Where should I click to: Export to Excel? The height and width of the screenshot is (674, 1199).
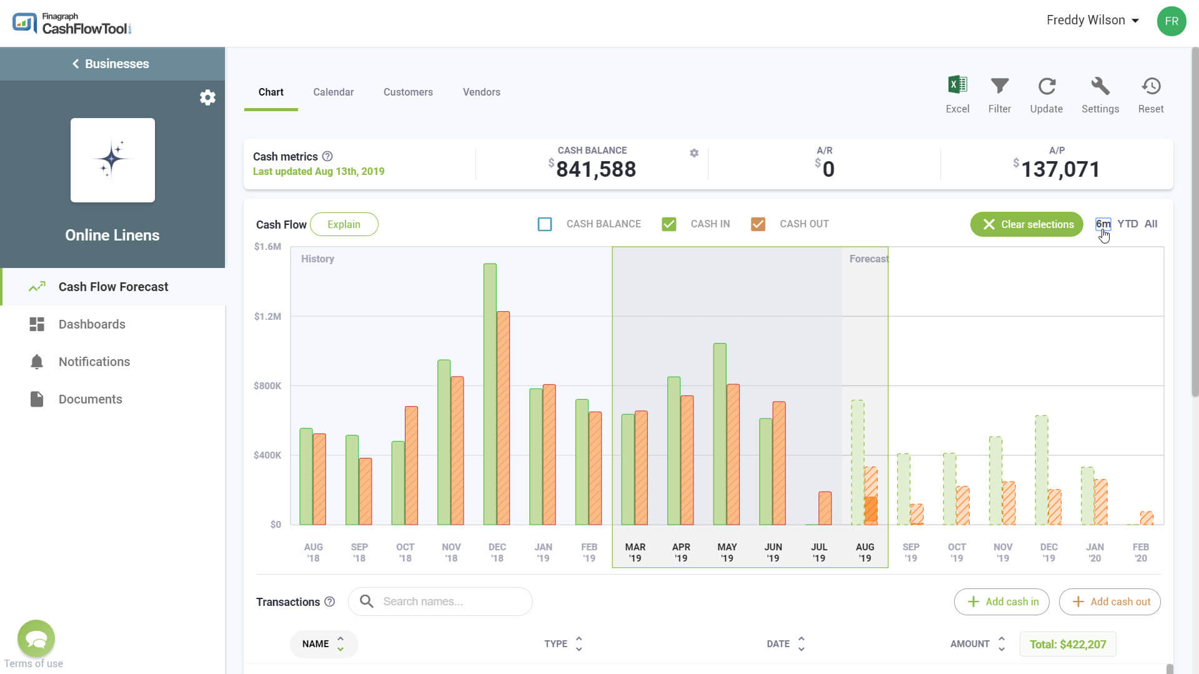(957, 94)
